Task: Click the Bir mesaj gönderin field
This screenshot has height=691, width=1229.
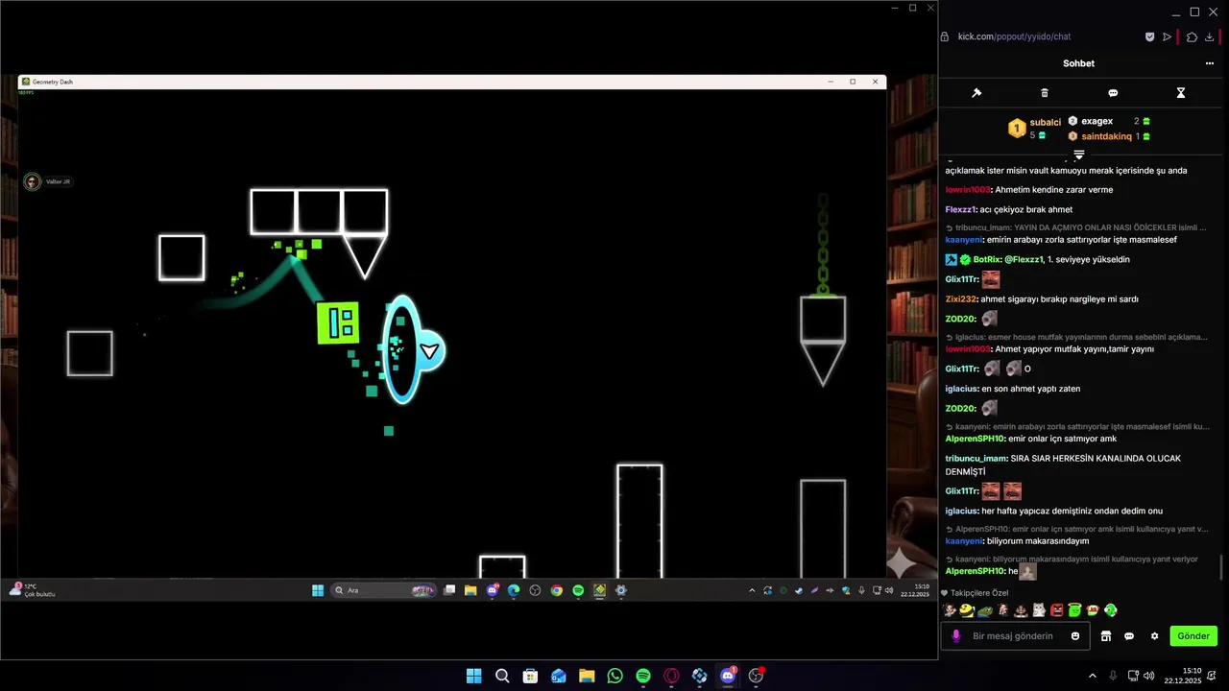Action: (1013, 635)
